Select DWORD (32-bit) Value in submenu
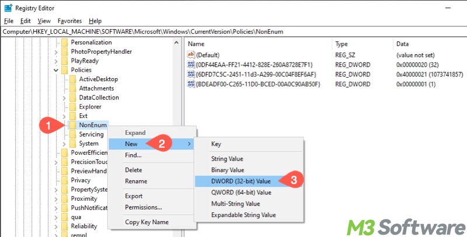467x237 pixels. pyautogui.click(x=249, y=181)
